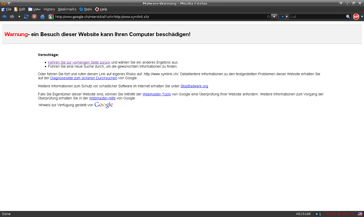
Task: Open the History menu
Action: click(49, 9)
